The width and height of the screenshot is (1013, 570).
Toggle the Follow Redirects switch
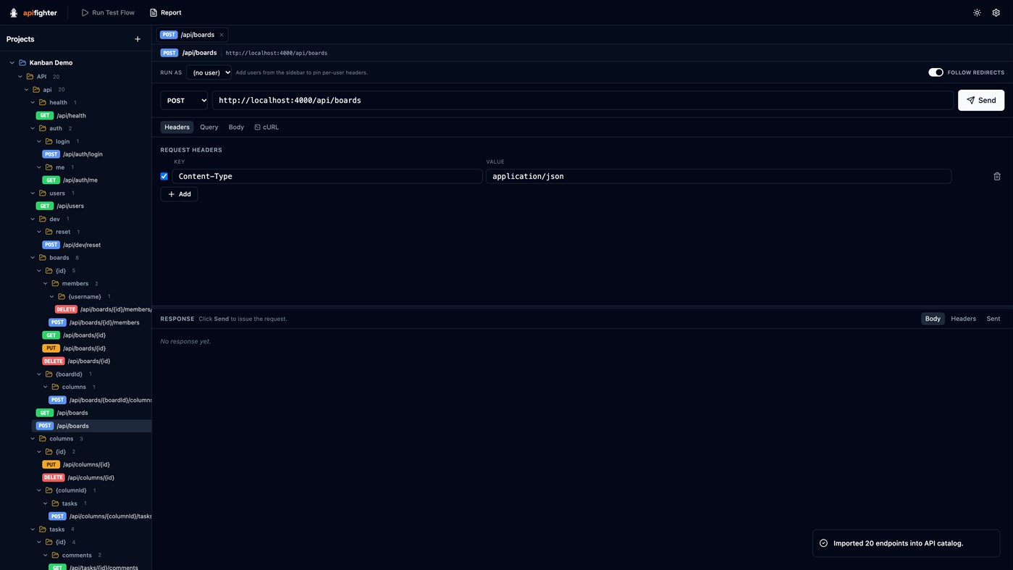[936, 72]
